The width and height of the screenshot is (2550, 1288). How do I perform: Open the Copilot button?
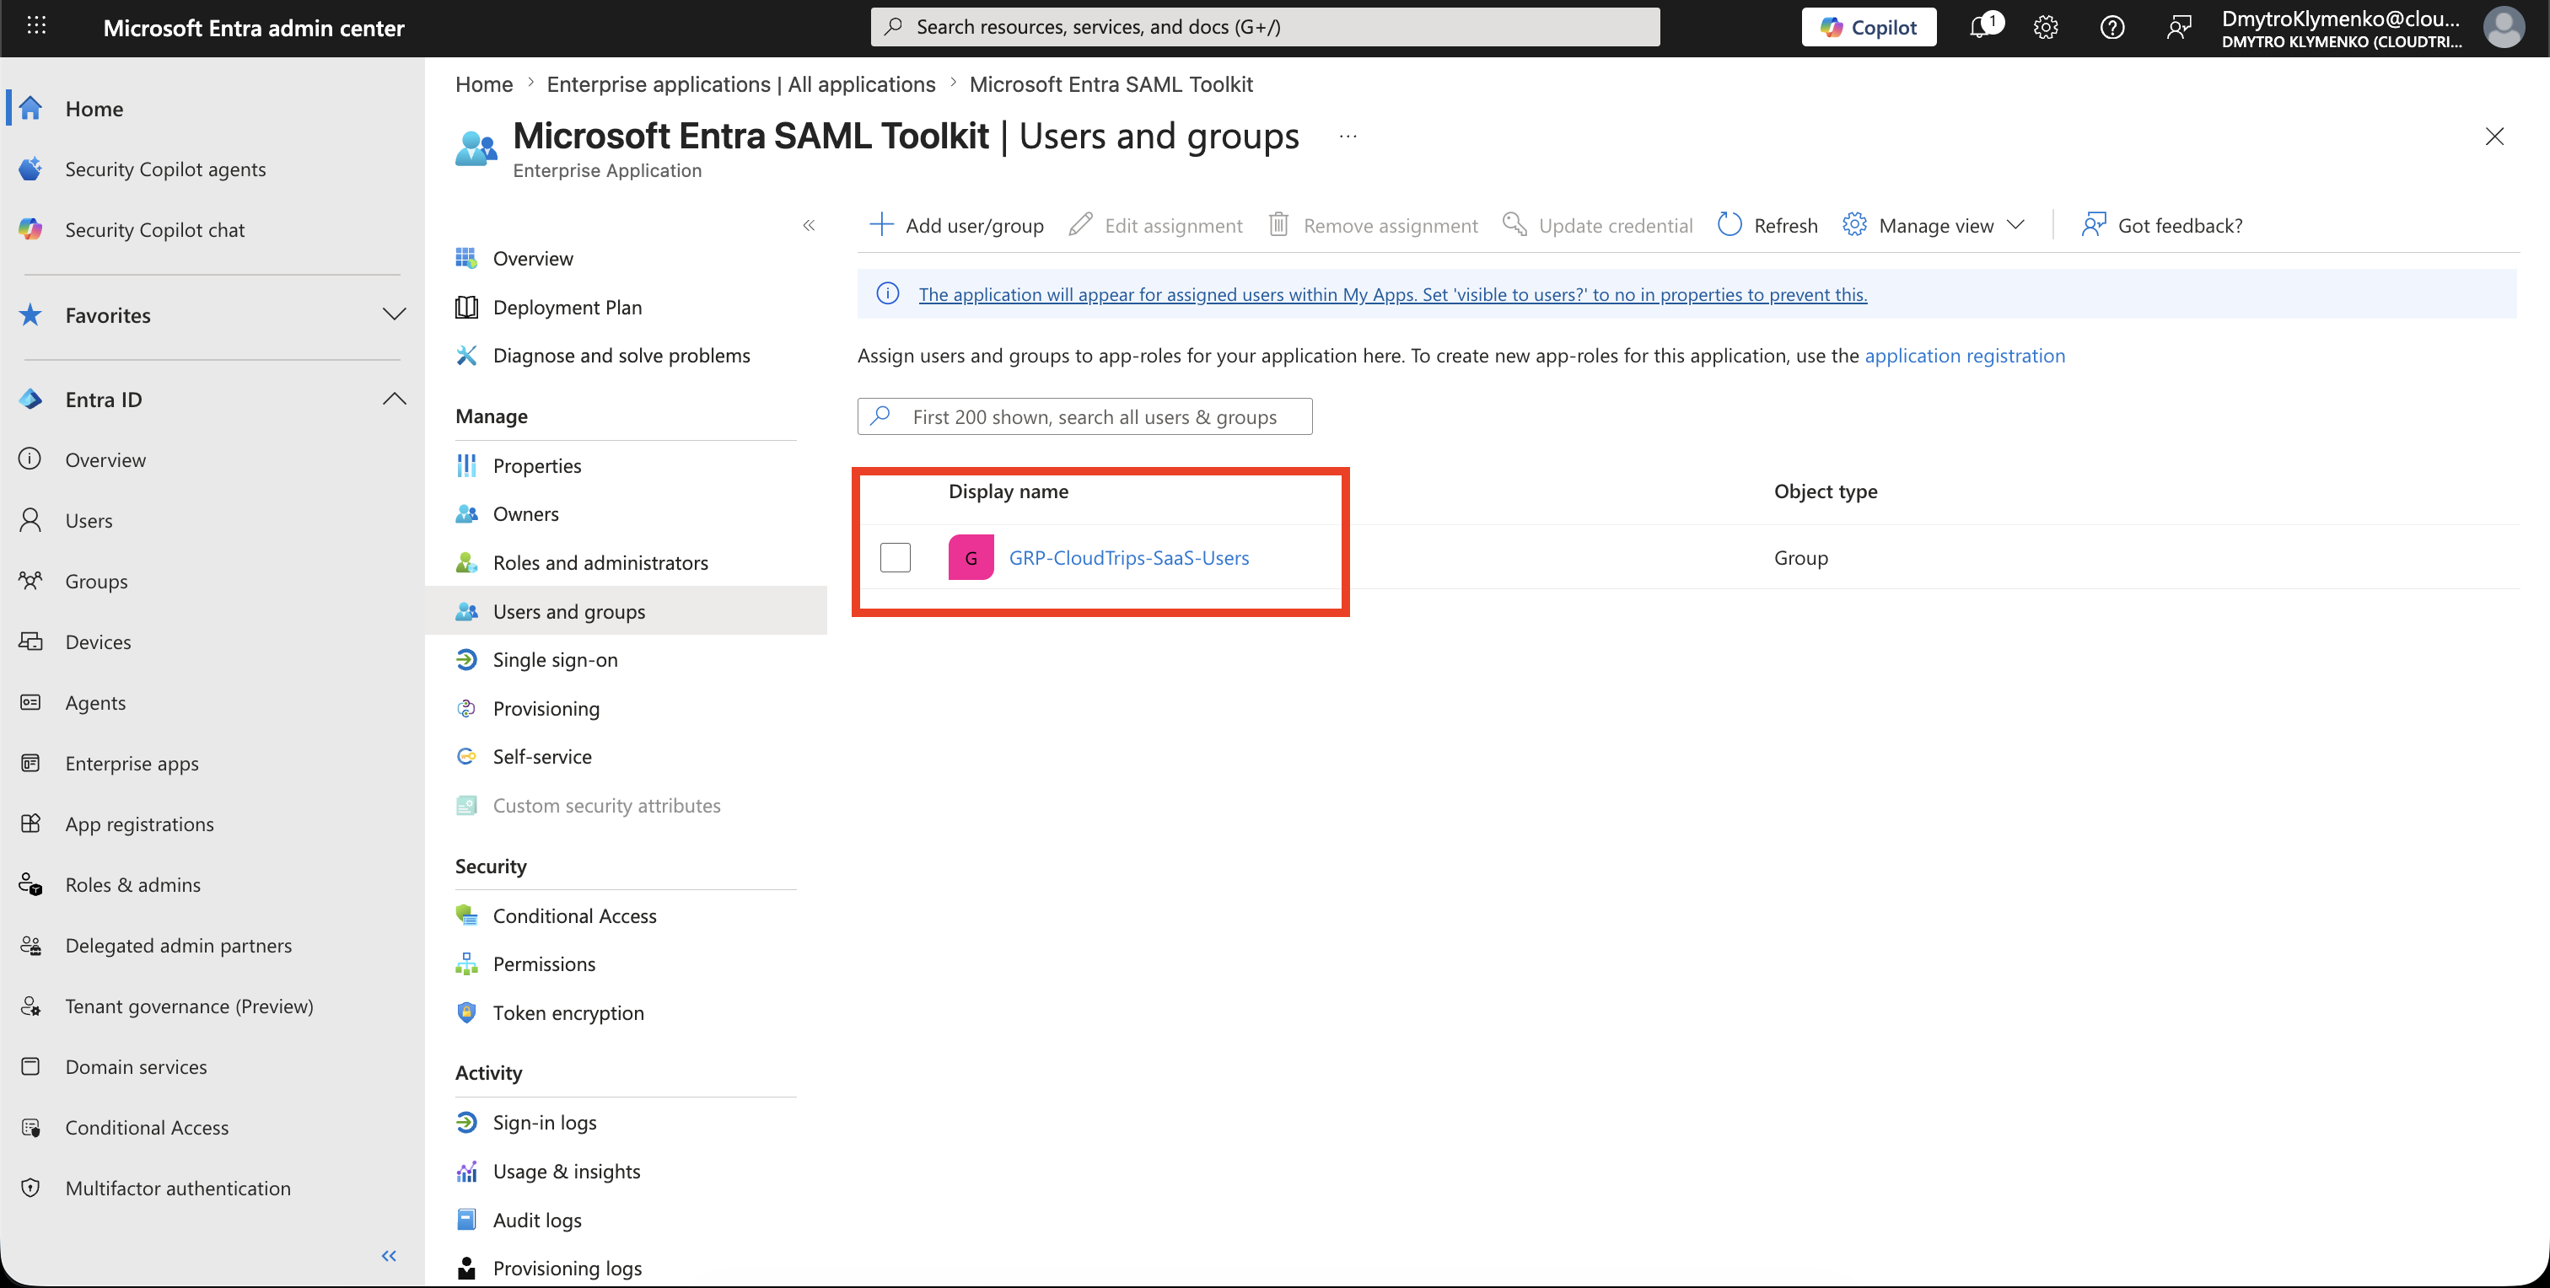click(1868, 28)
